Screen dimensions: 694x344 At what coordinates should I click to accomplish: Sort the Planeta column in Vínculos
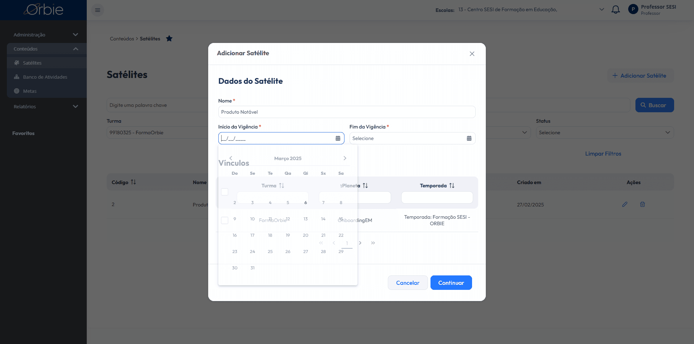coord(365,186)
